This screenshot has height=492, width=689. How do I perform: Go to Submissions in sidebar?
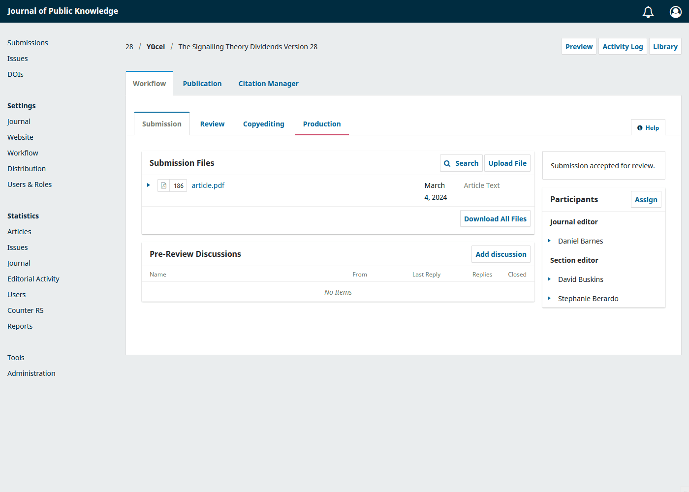coord(28,43)
